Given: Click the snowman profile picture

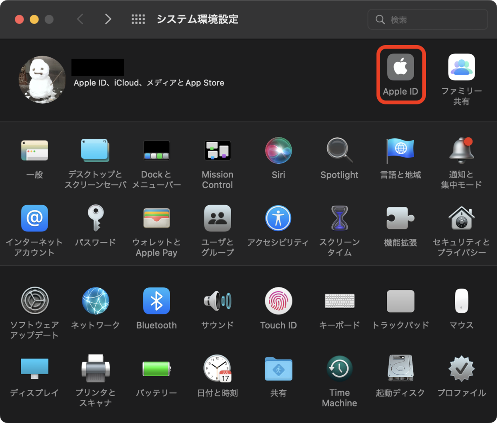Looking at the screenshot, I should (x=42, y=80).
